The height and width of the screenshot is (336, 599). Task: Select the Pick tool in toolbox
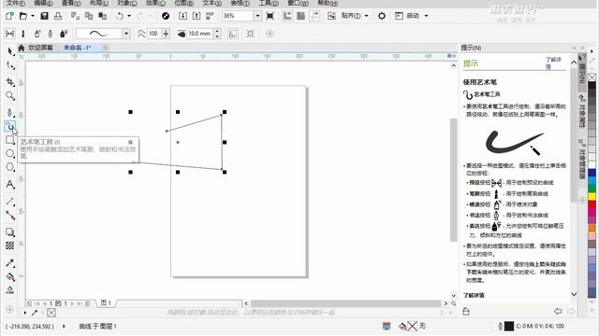point(10,51)
